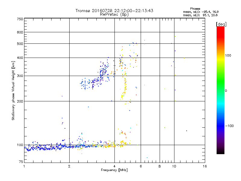Click the phase colorbar gradient

221,90
